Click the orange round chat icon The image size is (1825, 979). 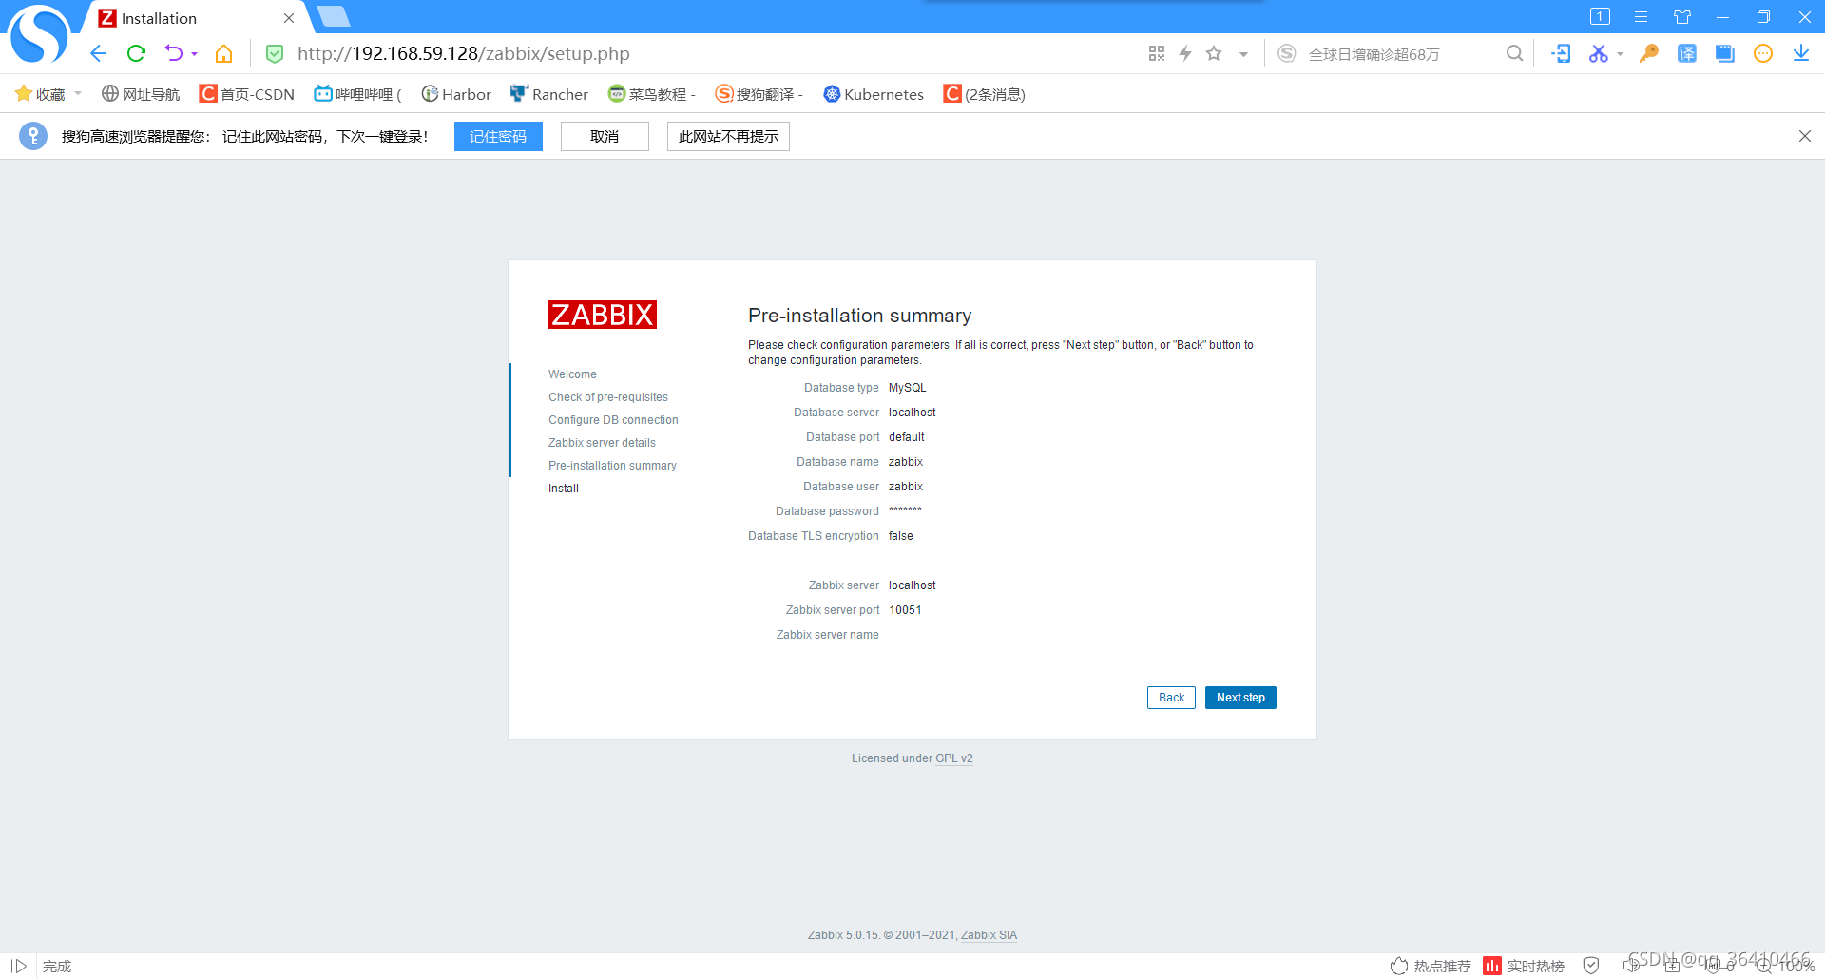[x=1763, y=53]
